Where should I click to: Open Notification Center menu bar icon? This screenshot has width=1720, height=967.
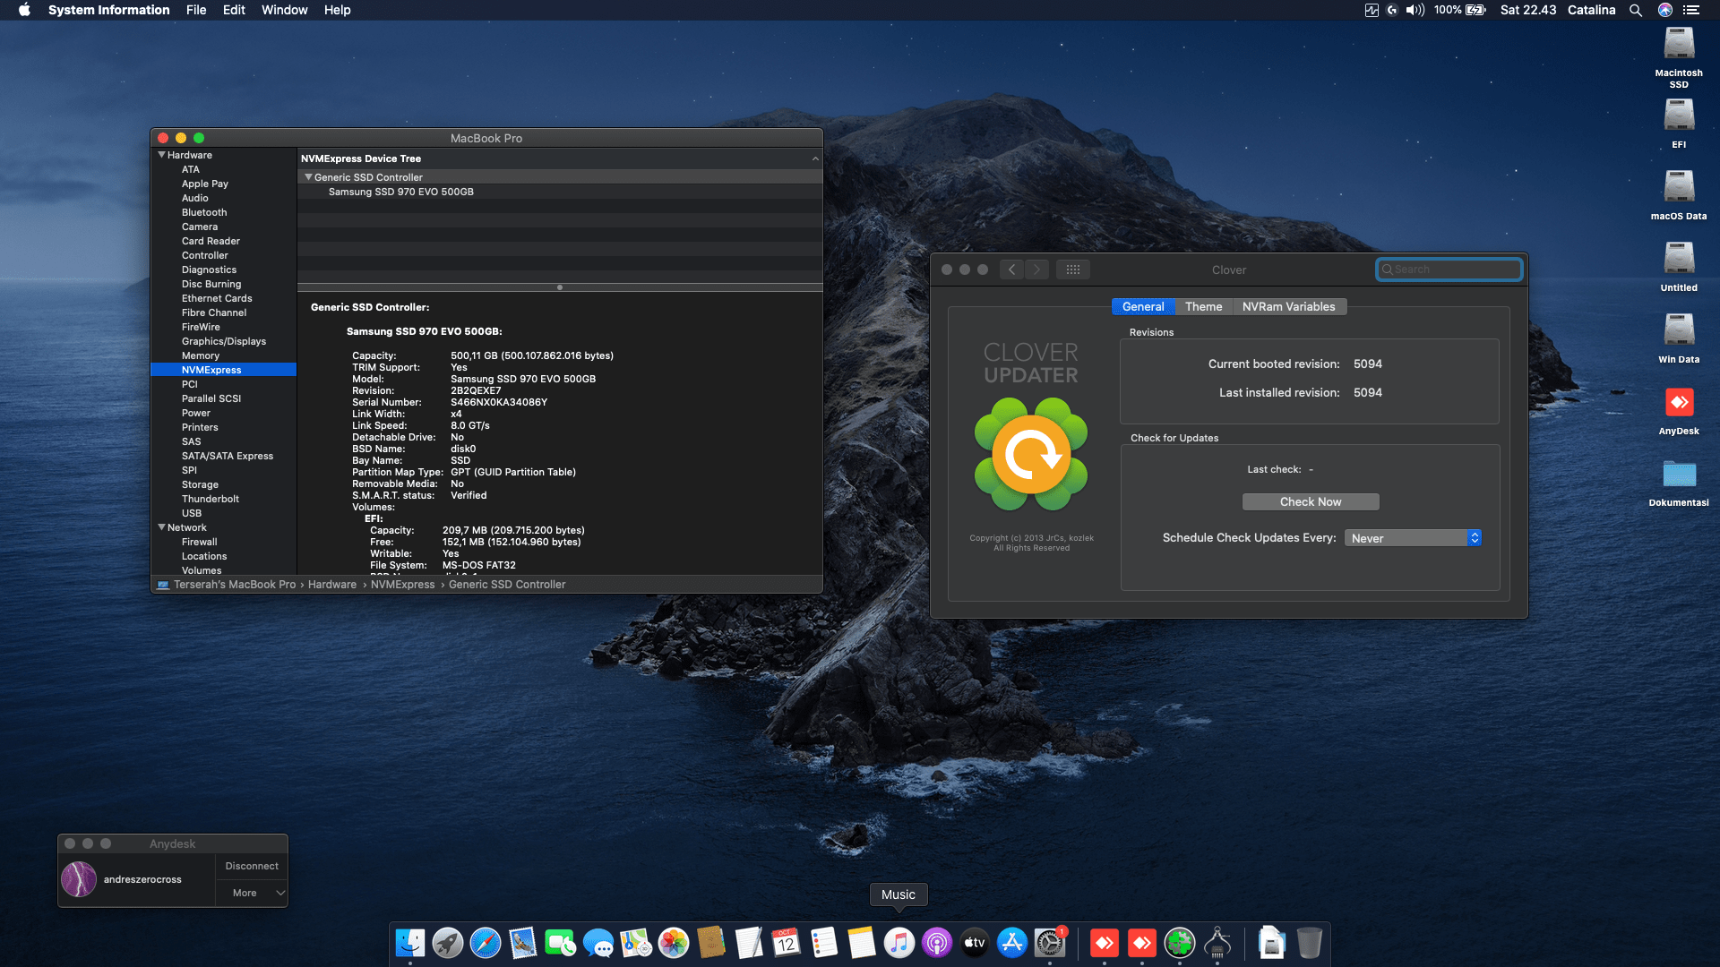(x=1691, y=10)
